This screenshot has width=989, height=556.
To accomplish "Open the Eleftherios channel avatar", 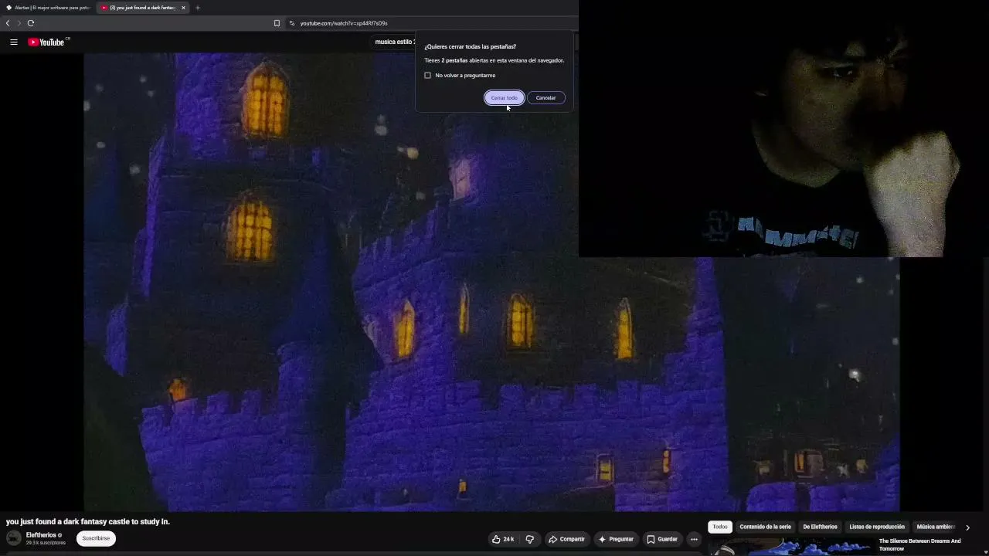I will coord(14,538).
